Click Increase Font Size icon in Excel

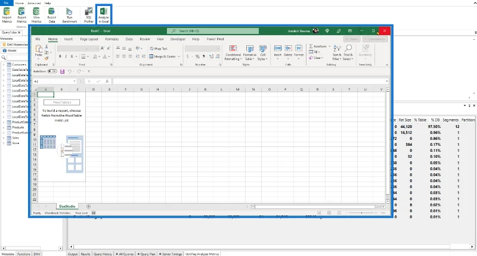pos(103,48)
